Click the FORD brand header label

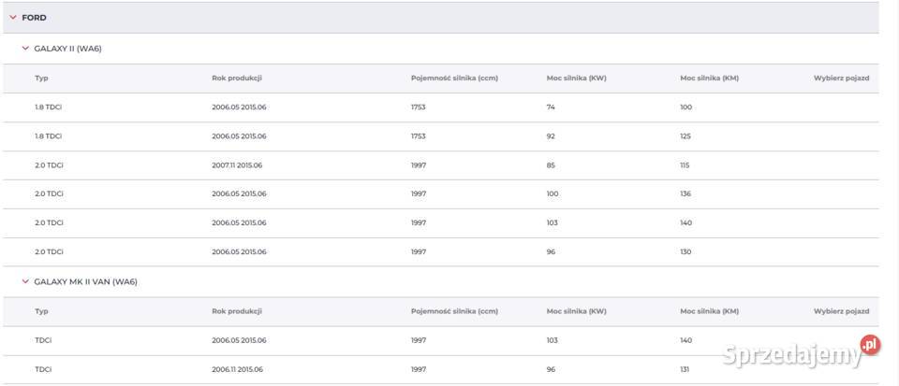pos(34,18)
